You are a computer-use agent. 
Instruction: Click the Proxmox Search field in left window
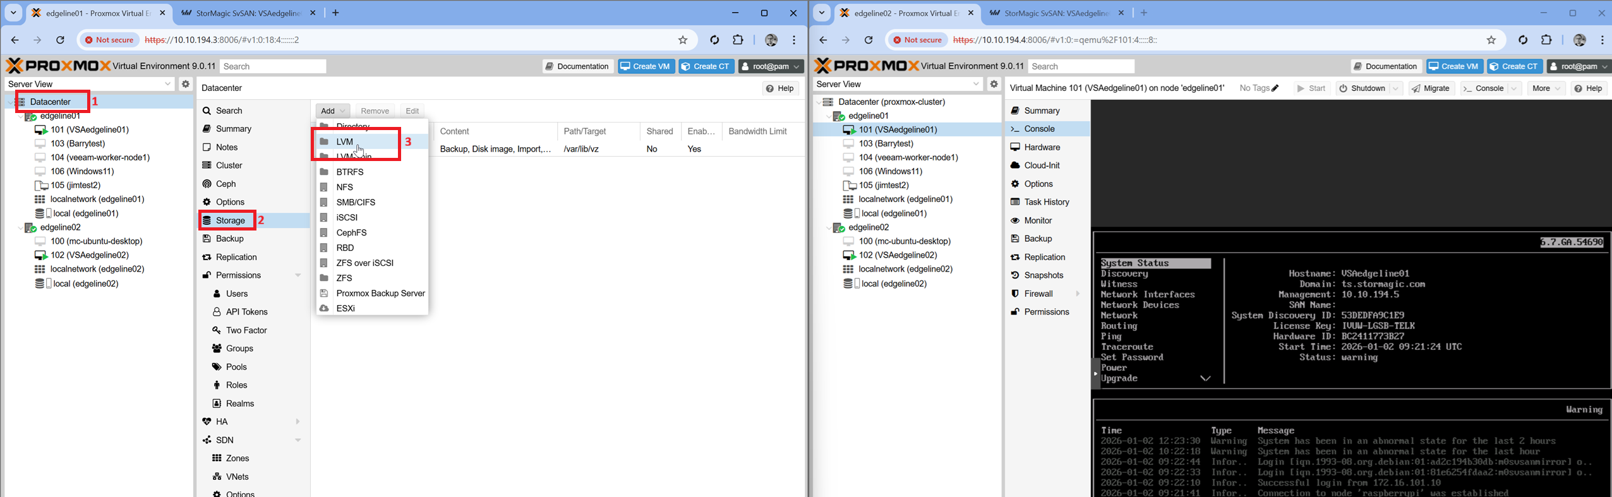(272, 66)
